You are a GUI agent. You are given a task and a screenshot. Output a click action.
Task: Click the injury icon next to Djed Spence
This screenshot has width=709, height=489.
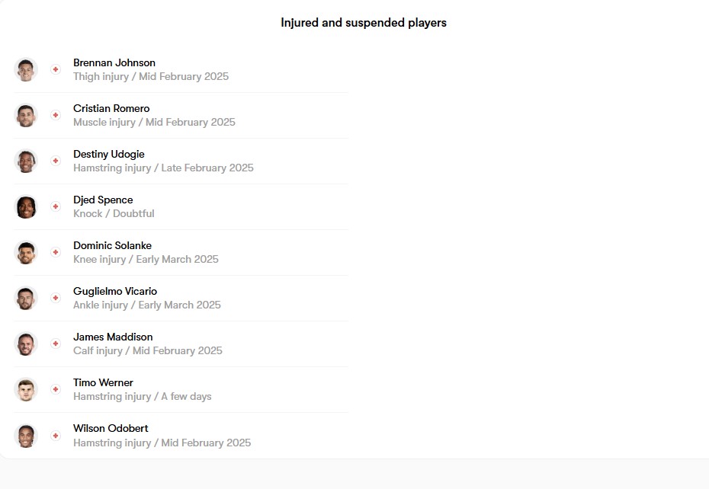point(55,206)
